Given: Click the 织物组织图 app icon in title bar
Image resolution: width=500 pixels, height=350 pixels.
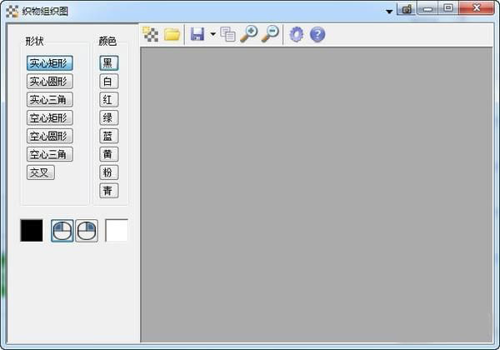Looking at the screenshot, I should point(12,12).
